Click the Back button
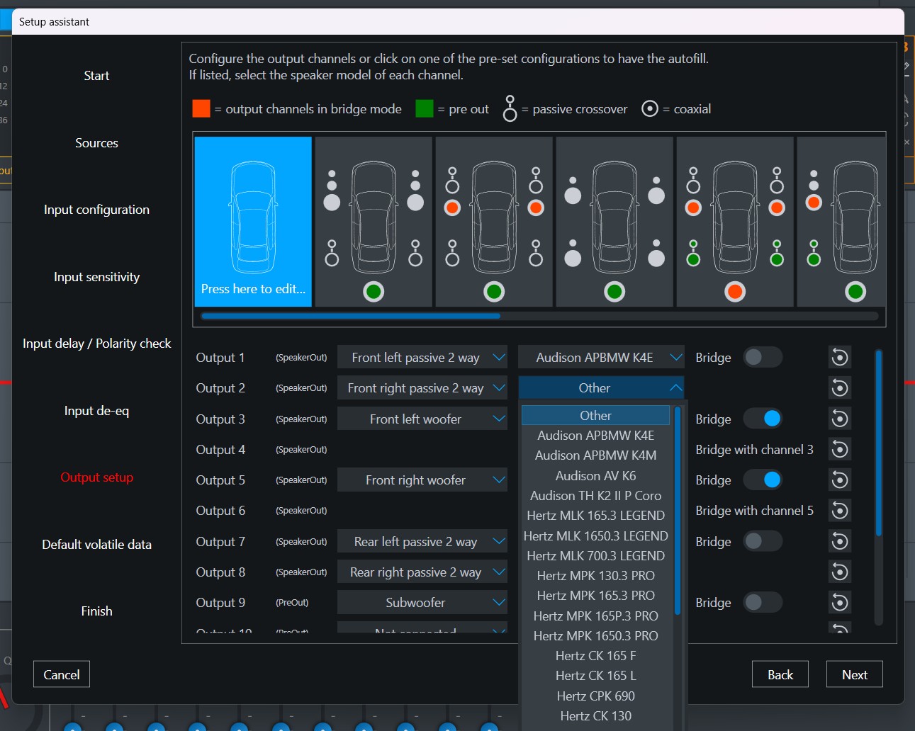915x731 pixels. 780,674
